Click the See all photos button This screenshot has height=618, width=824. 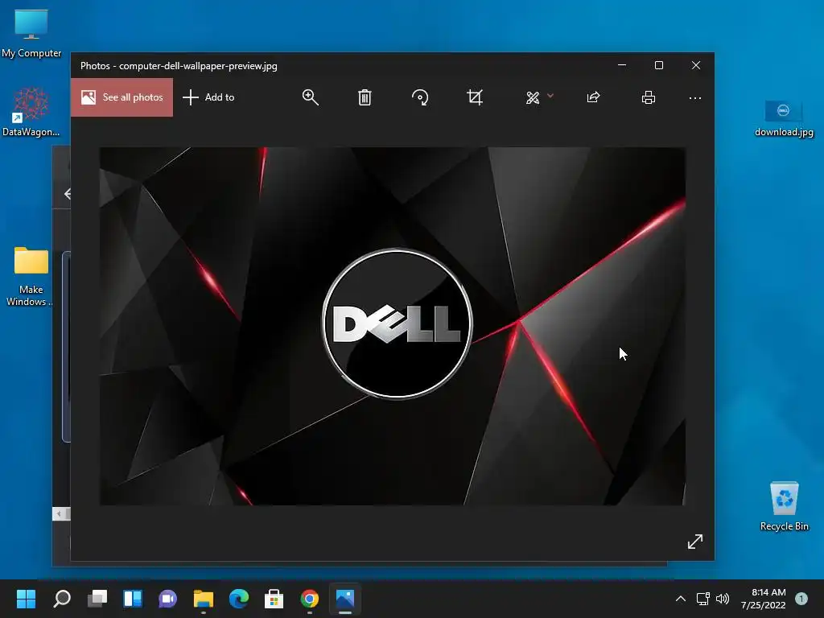pos(122,97)
